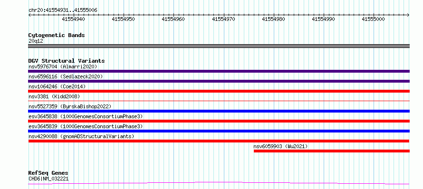Click the blue bar of nsv5527359
This screenshot has width=423, height=189.
click(x=219, y=111)
